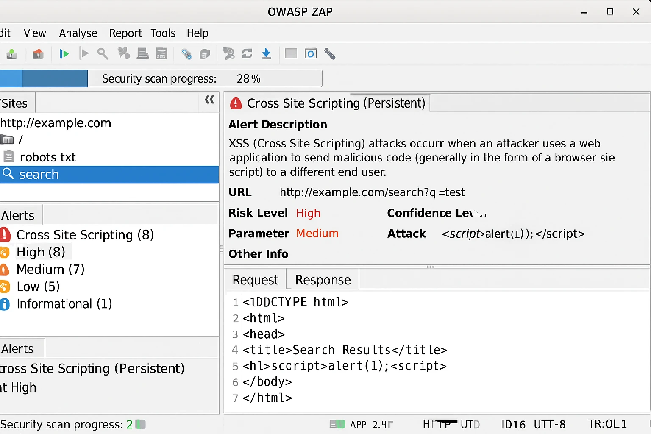Click line 5 script alert(1) code
This screenshot has width=651, height=434.
[345, 366]
